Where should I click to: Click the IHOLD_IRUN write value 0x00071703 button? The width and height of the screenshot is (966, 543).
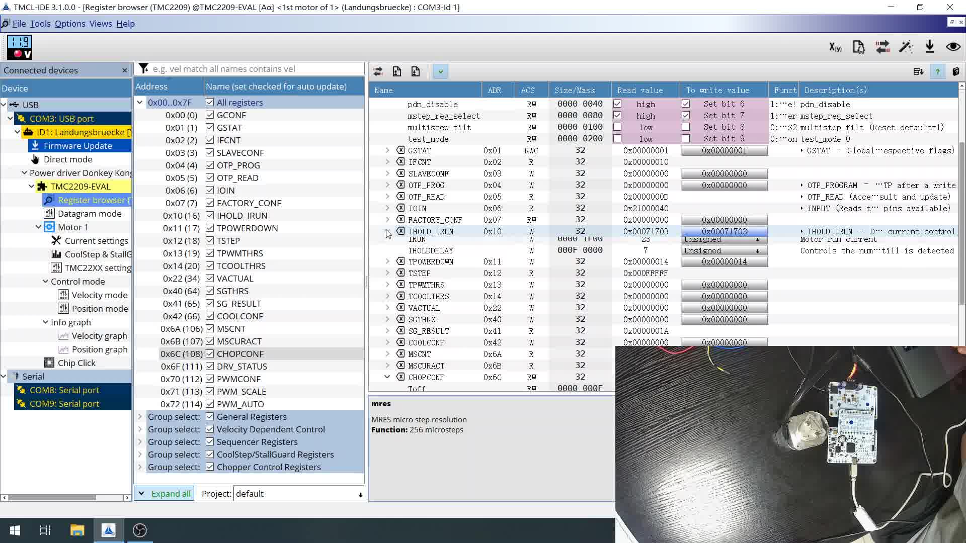pos(724,232)
